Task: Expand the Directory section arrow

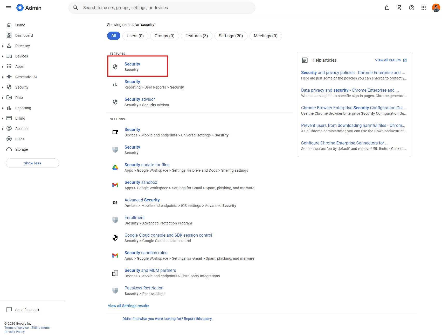Action: pos(3,46)
